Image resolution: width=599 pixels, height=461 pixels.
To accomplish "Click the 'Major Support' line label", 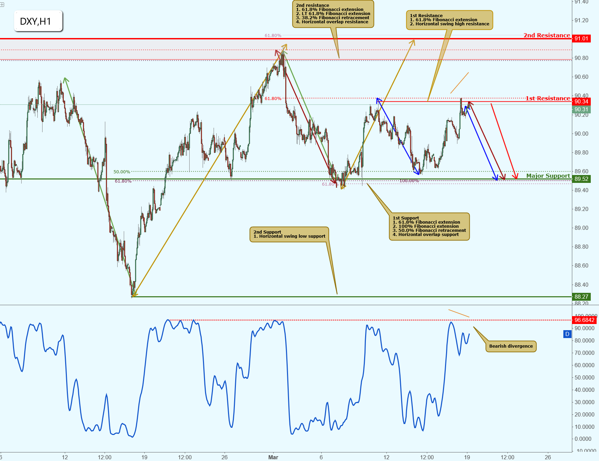I will click(548, 176).
